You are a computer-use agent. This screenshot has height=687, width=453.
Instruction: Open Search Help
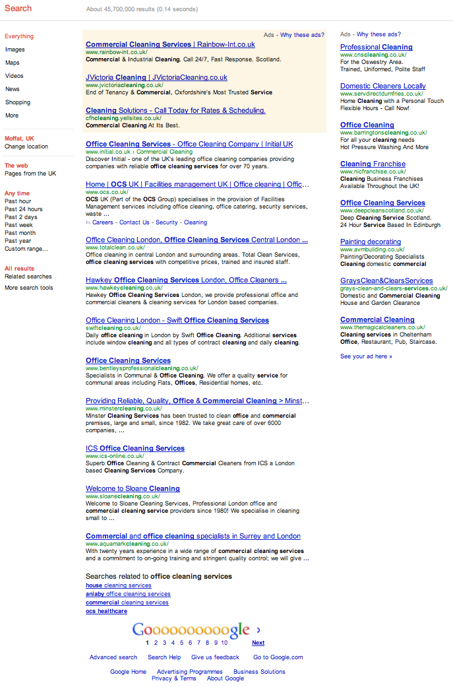164,657
